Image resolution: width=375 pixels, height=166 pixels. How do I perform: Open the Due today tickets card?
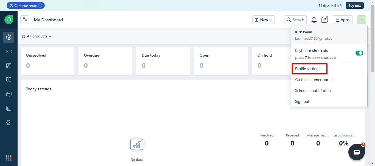[x=163, y=61]
